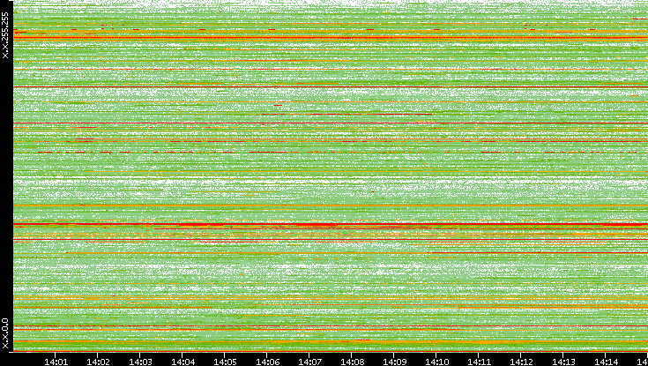Image resolution: width=648 pixels, height=366 pixels.
Task: Click the 14:04 time axis label
Action: [182, 362]
